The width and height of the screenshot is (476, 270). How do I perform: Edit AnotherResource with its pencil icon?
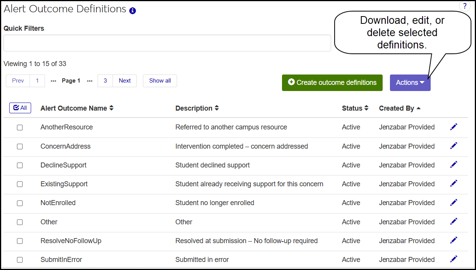[x=454, y=127]
